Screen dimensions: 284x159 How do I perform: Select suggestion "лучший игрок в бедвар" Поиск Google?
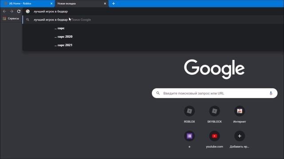click(x=153, y=19)
